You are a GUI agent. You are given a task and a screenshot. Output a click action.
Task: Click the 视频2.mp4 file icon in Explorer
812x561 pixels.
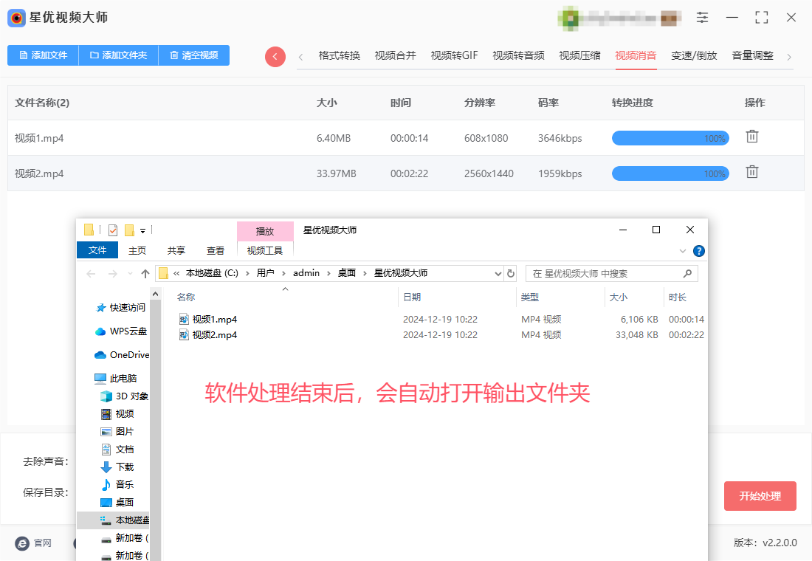point(184,334)
